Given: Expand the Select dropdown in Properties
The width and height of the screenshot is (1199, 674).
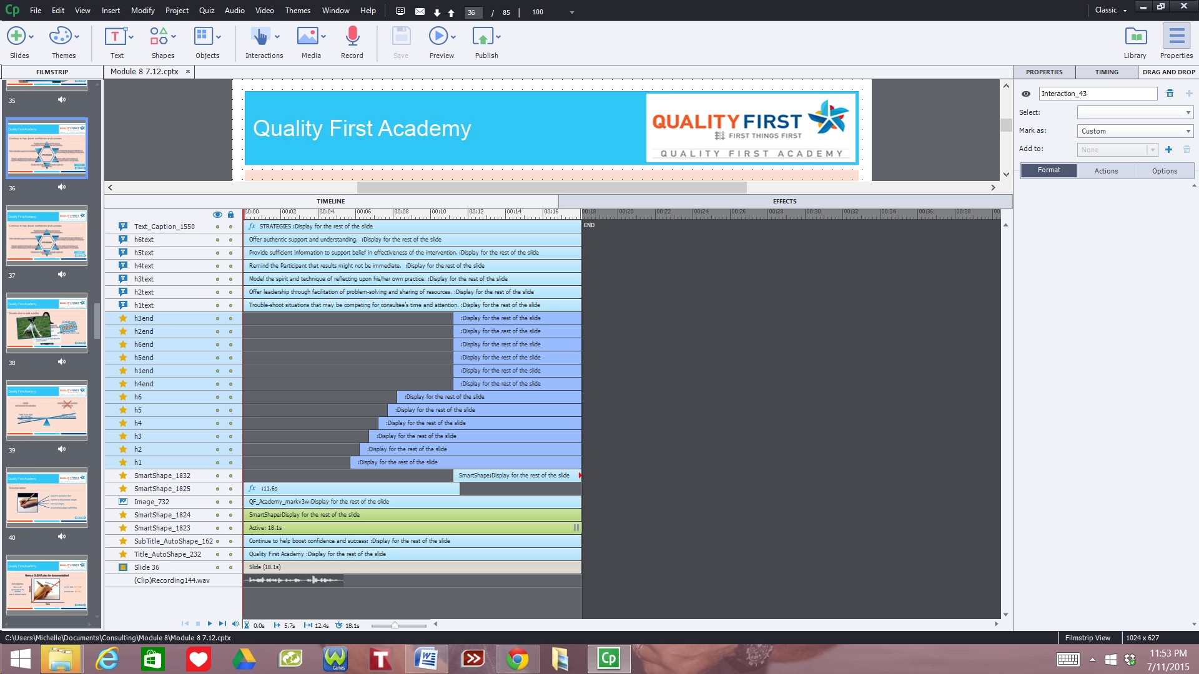Looking at the screenshot, I should [1135, 113].
